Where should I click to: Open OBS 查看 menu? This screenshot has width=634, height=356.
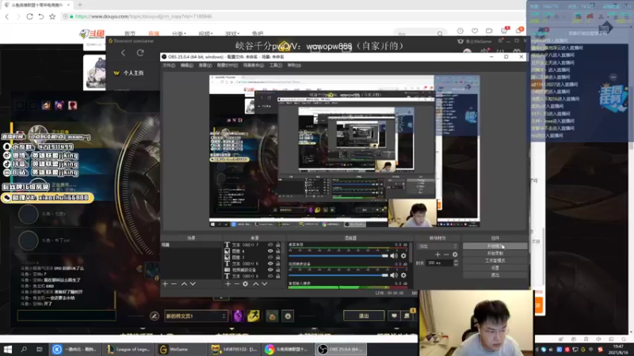205,65
